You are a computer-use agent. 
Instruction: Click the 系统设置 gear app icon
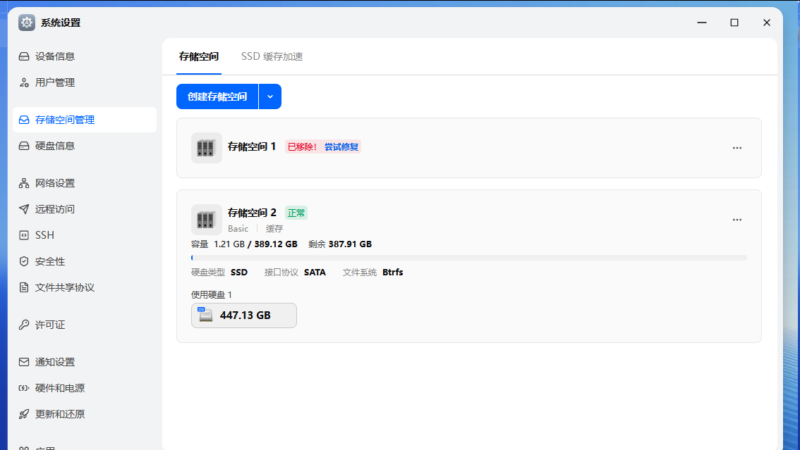click(27, 23)
